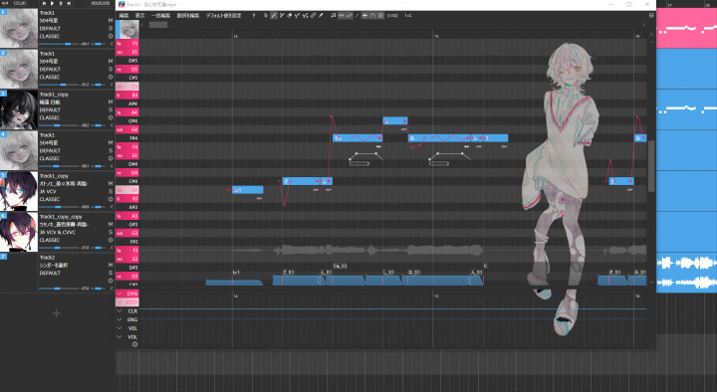Add a new track with plus button

(x=56, y=313)
